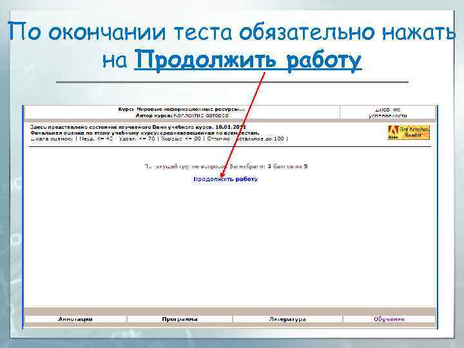The width and height of the screenshot is (464, 348).
Task: Click the 'Продолжить работу' link in the page
Action: point(226,179)
